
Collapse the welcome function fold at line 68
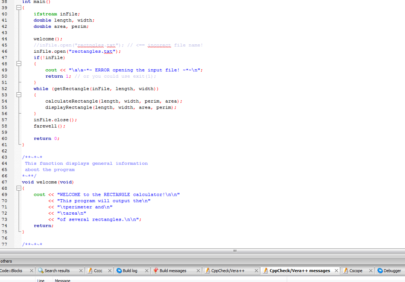[x=19, y=189]
